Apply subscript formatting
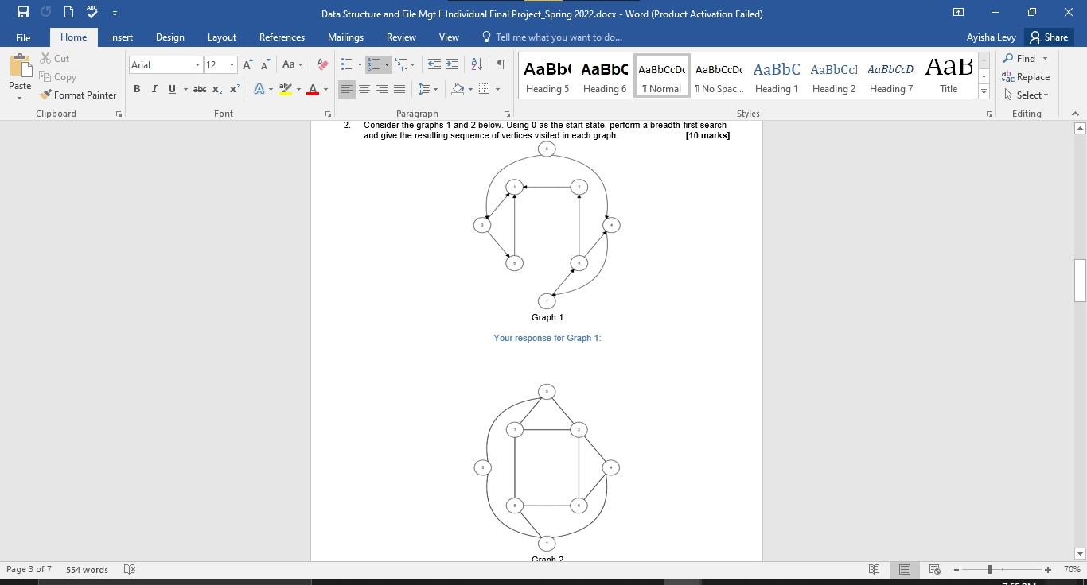 pyautogui.click(x=216, y=89)
